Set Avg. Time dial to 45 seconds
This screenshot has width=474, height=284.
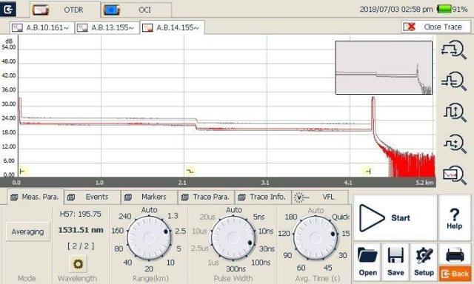(328, 268)
